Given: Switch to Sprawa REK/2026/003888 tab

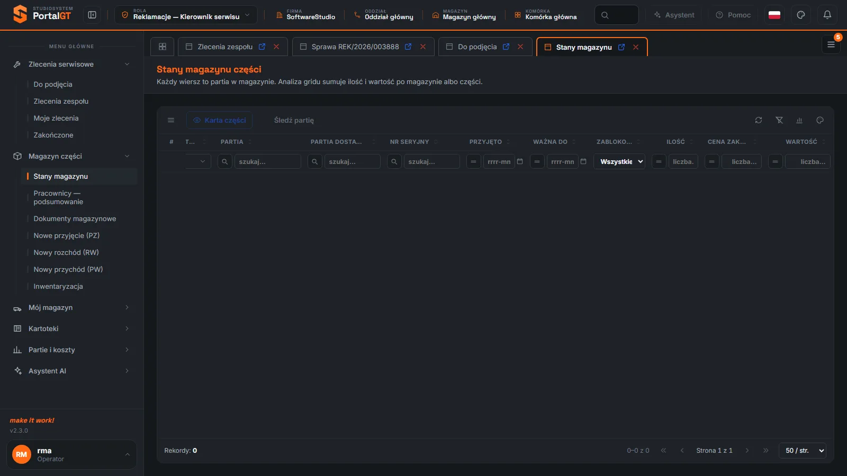Looking at the screenshot, I should click(355, 47).
